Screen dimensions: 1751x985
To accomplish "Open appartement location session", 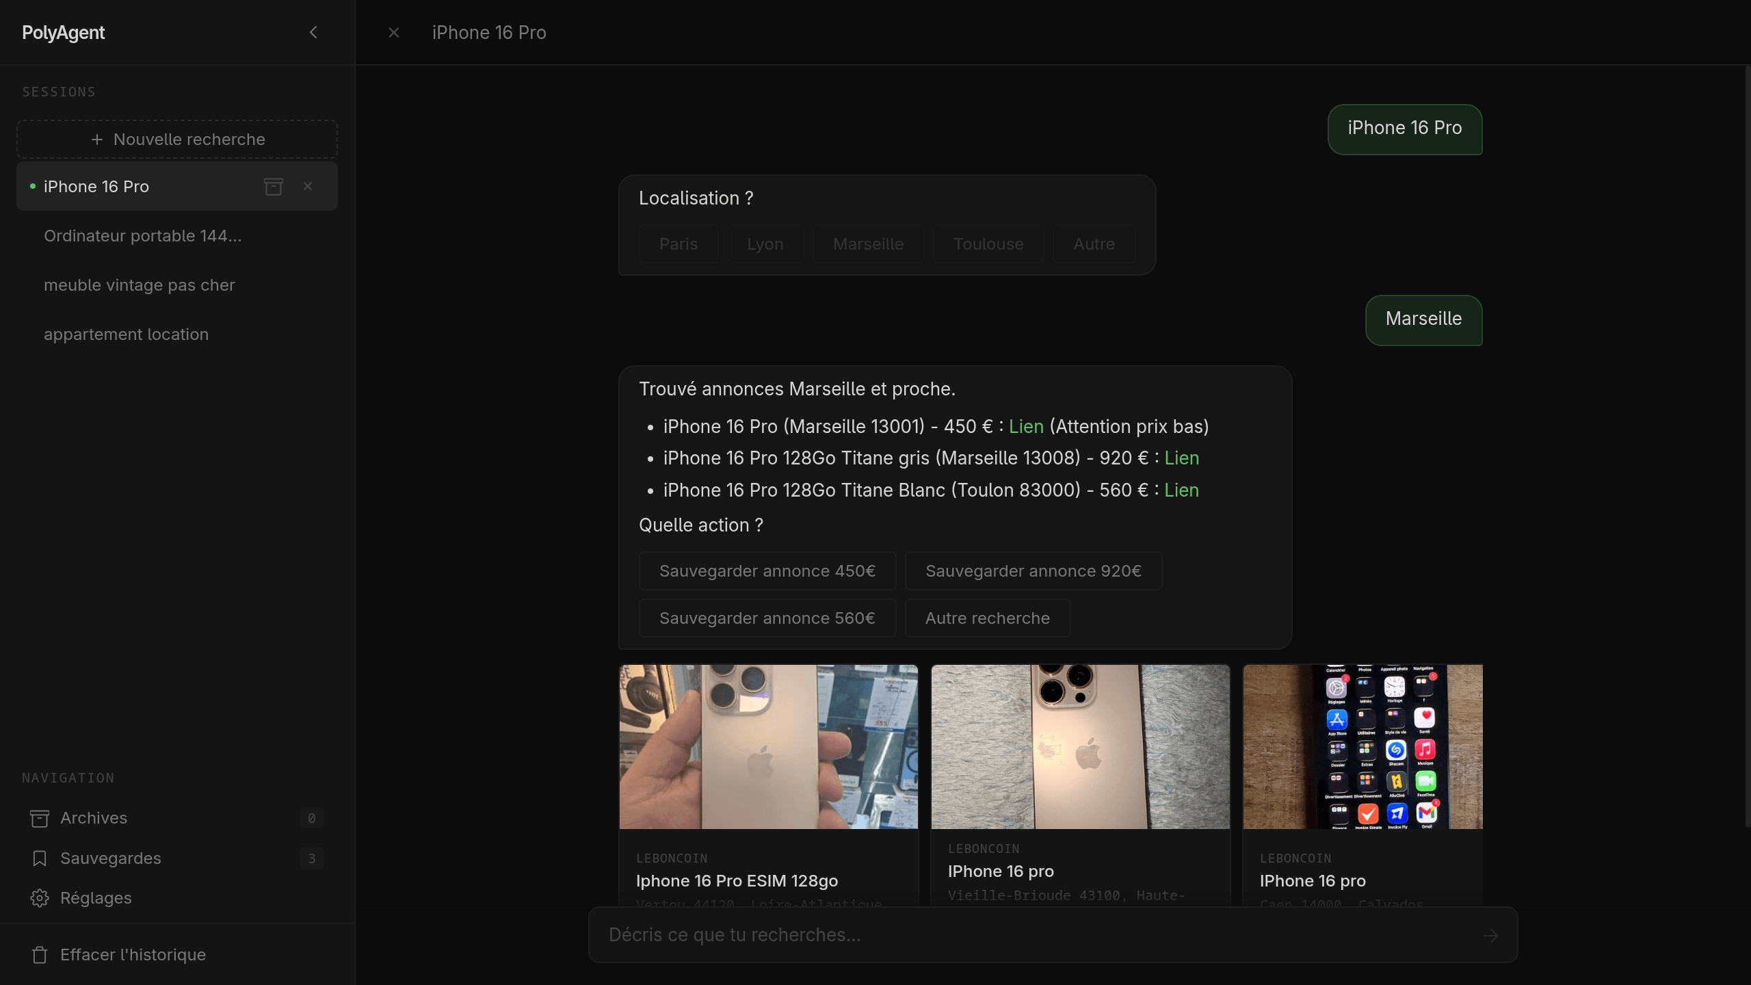I will coord(177,334).
